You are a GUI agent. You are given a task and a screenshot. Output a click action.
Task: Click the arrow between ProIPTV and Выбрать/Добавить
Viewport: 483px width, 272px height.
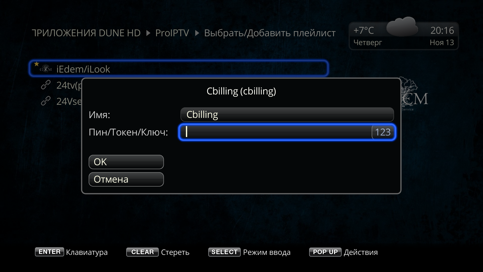[x=197, y=33]
